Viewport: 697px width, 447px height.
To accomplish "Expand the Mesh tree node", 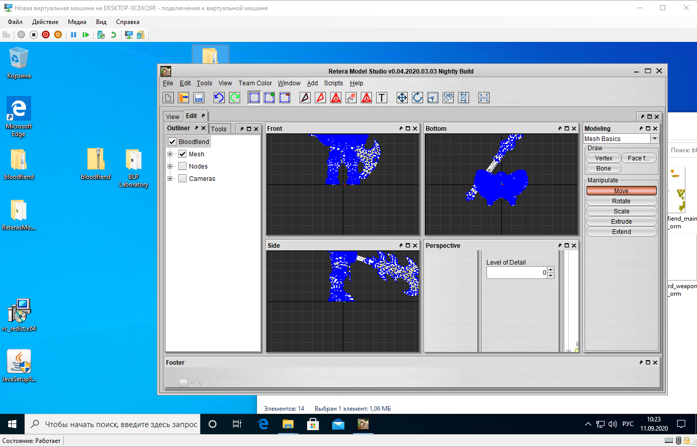I will tap(170, 154).
